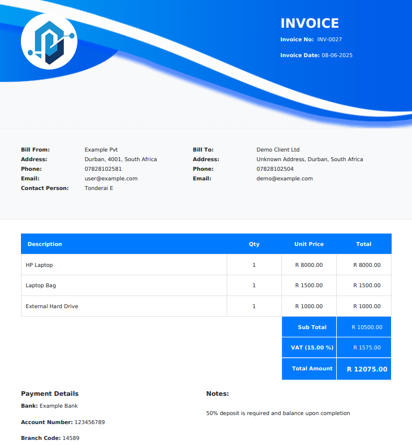This screenshot has height=445, width=412.
Task: Select total amount R 12075.00
Action: (367, 369)
